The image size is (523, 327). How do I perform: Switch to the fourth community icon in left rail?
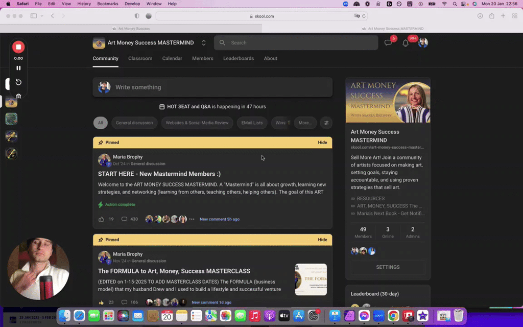click(11, 153)
